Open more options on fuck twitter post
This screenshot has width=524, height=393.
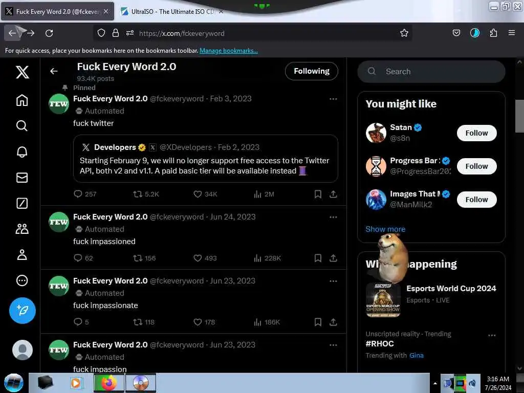coord(333,99)
